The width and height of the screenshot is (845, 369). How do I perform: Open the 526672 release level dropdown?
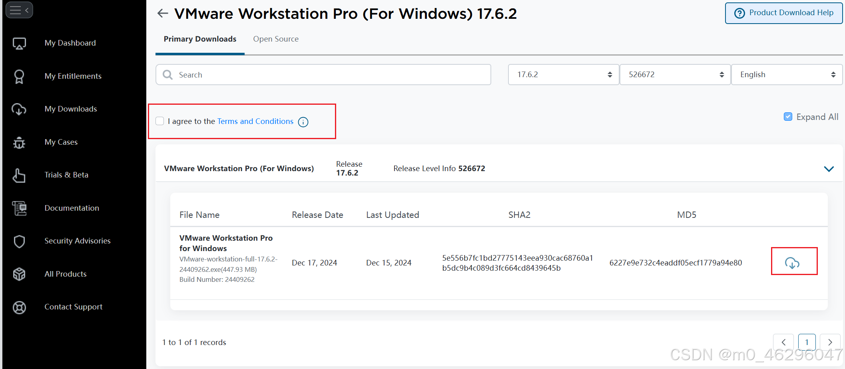pyautogui.click(x=675, y=75)
